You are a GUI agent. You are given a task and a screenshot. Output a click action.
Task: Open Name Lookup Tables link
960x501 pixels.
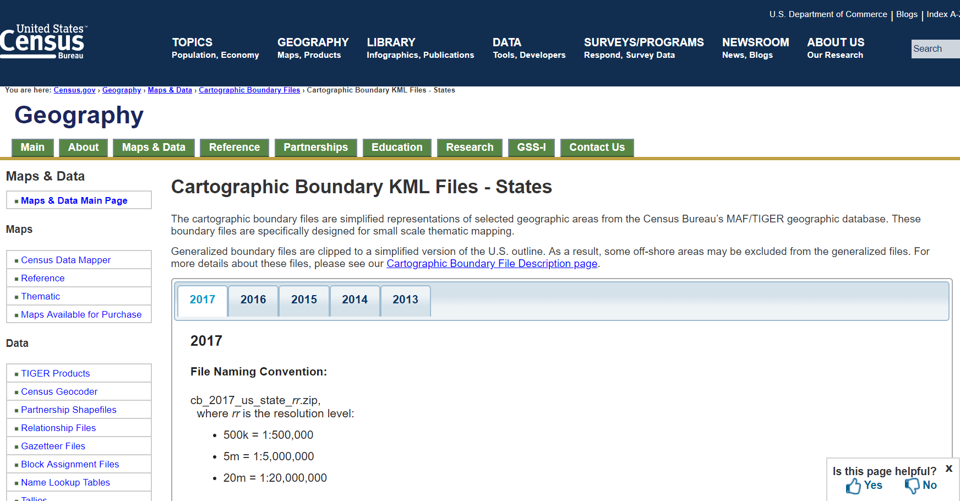[66, 482]
